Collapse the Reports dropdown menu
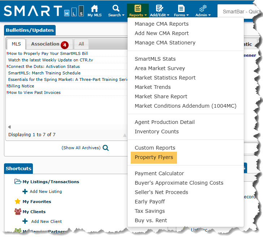 [x=138, y=15]
